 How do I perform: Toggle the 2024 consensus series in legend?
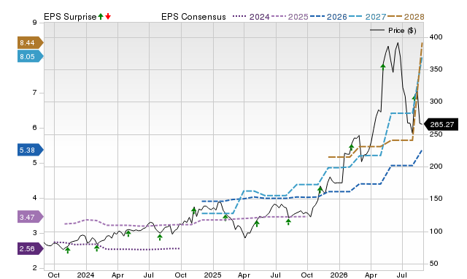[251, 17]
